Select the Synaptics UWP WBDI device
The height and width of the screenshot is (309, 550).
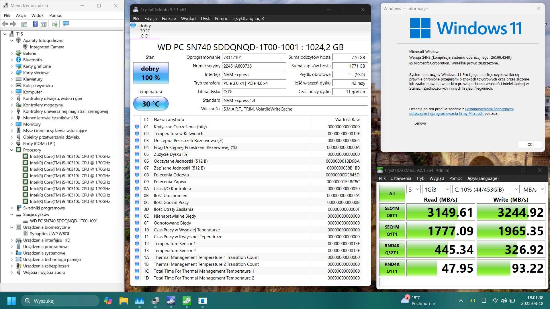coord(49,234)
